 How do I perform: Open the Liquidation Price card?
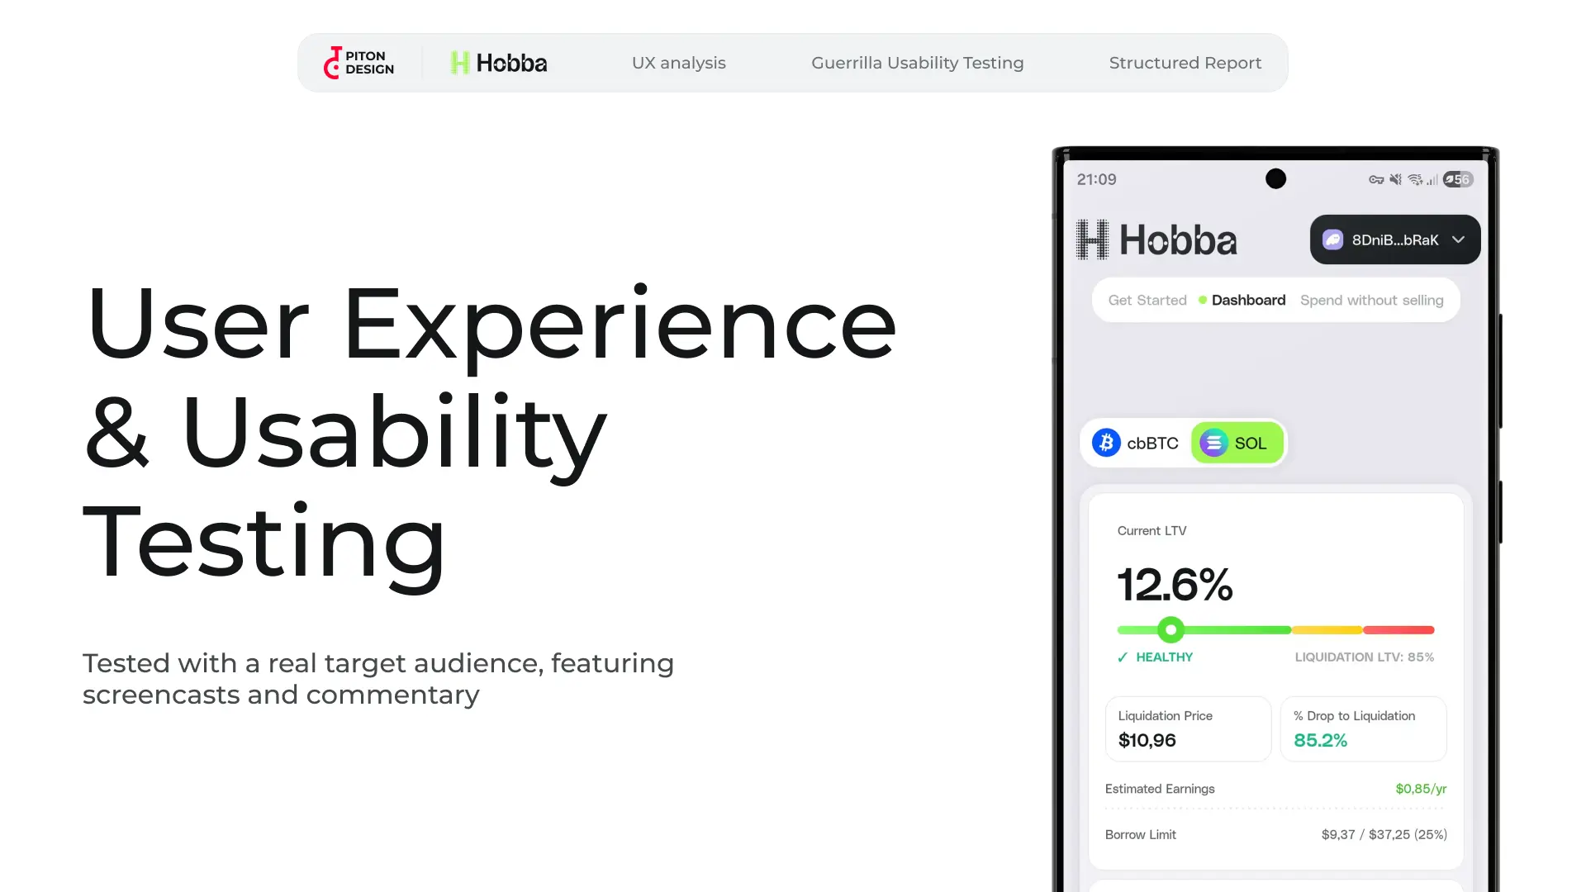click(1188, 728)
